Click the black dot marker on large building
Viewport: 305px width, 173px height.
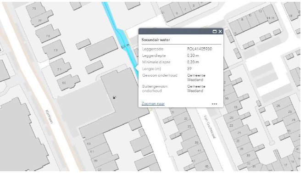pos(114,98)
